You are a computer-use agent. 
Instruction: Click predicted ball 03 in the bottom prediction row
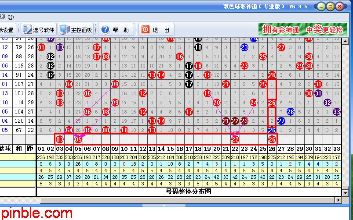[x=60, y=139]
